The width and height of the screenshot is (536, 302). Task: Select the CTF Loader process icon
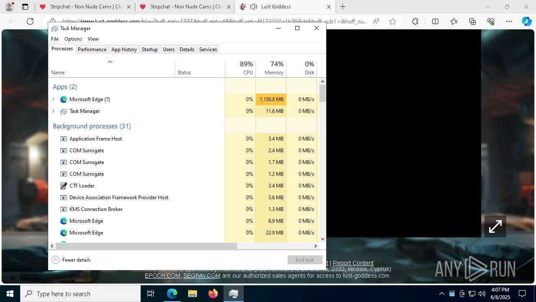pyautogui.click(x=64, y=186)
